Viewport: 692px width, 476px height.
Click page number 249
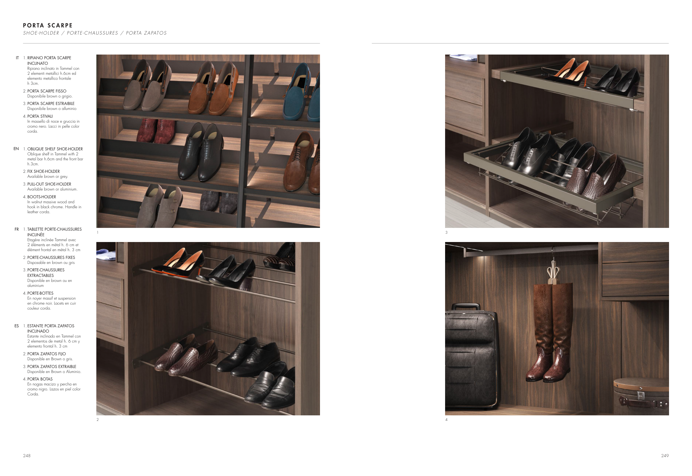tap(665, 456)
